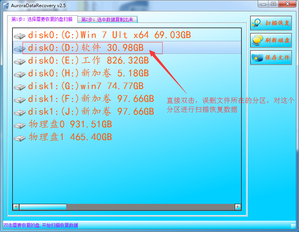The width and height of the screenshot is (299, 232).
Task: Select 物理盘1 465.40GB physical disk
Action: pos(127,137)
